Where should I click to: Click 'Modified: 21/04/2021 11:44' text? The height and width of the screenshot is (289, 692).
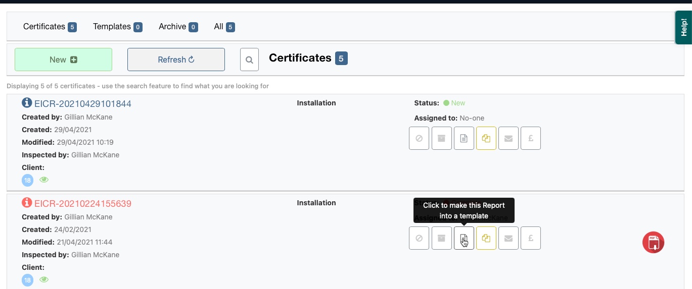pos(67,242)
